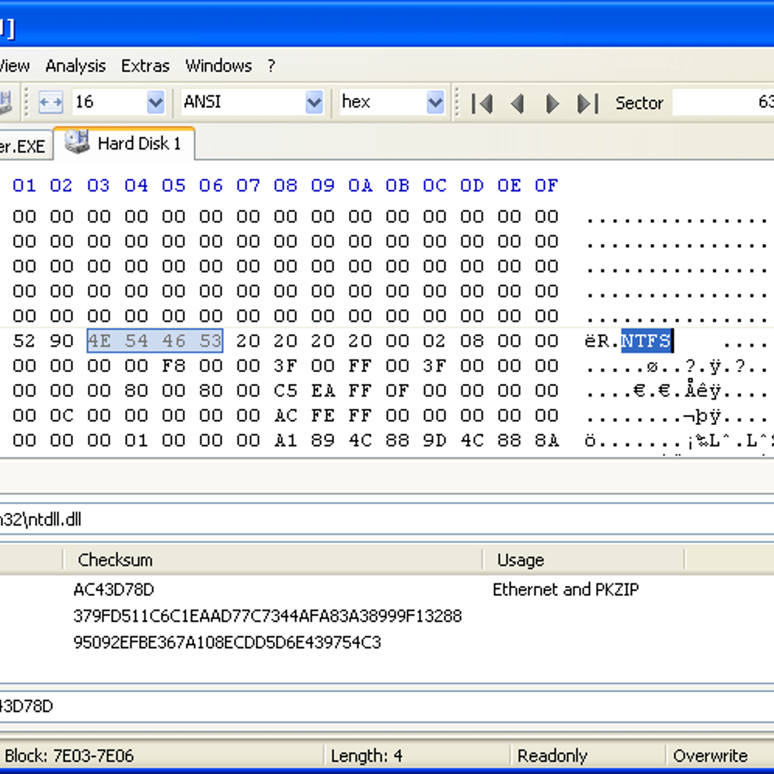Viewport: 774px width, 774px height.
Task: Select the AC43D78D checksum value
Action: (x=114, y=590)
